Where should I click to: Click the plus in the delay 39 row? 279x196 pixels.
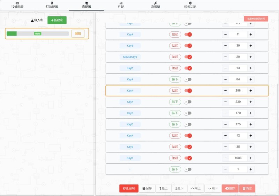[251, 46]
